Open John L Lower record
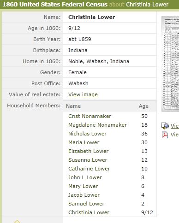179x223 pixels. click(85, 177)
